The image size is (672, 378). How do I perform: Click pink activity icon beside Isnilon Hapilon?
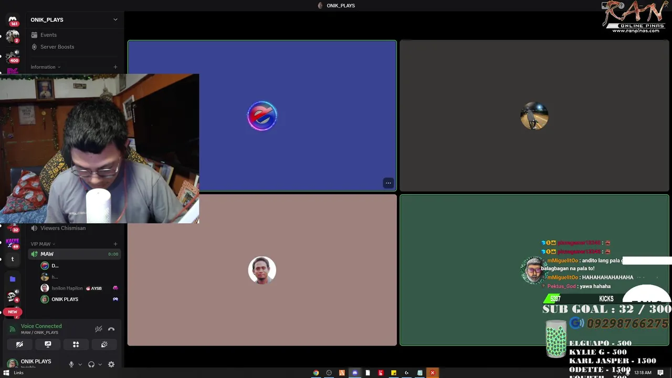[115, 288]
